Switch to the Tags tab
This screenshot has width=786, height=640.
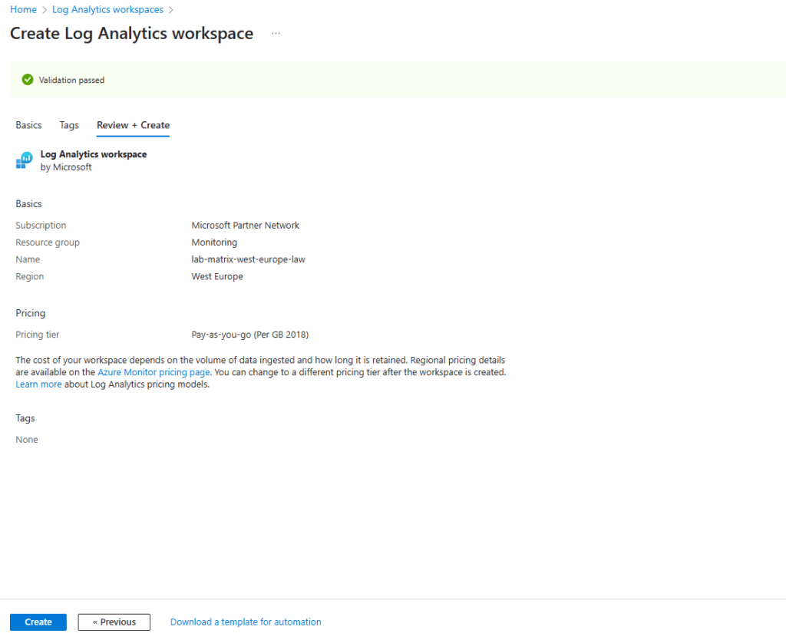point(69,125)
